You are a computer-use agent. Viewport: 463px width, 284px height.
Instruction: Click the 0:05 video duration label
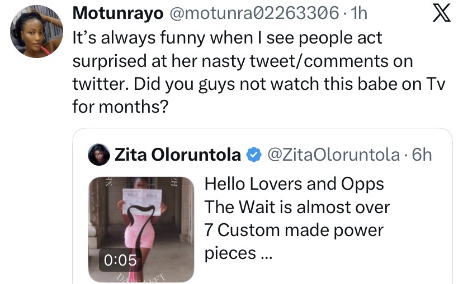[120, 259]
